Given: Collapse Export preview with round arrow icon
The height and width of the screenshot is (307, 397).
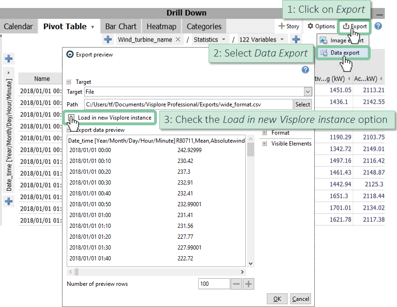Looking at the screenshot, I should coord(70,55).
